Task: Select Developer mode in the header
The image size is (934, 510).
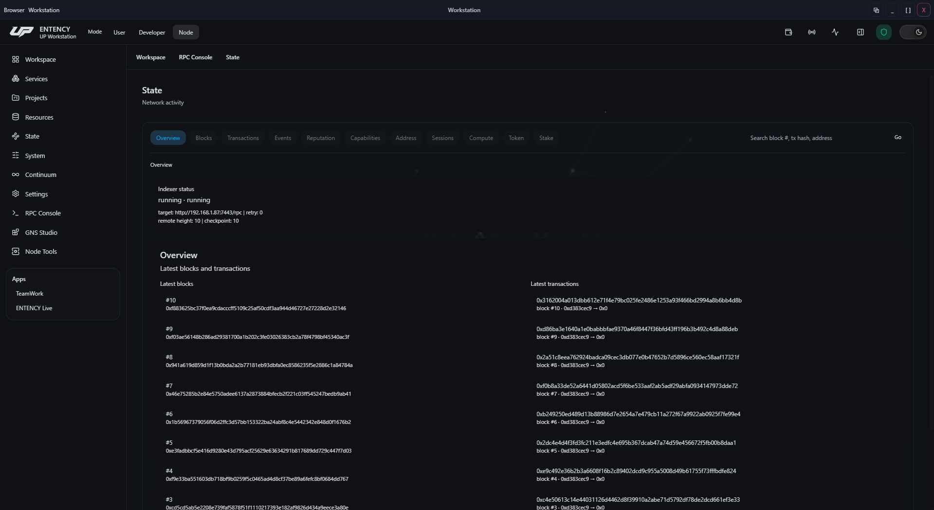Action: pyautogui.click(x=152, y=33)
